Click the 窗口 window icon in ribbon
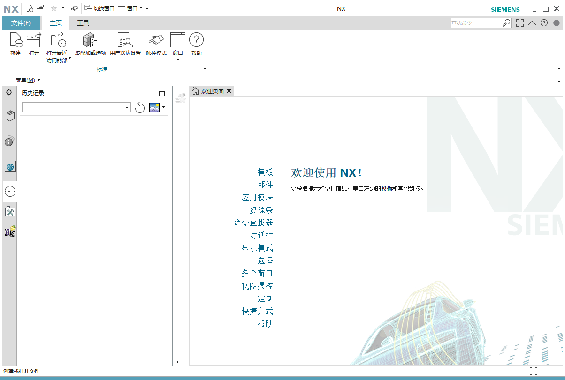The image size is (565, 380). click(178, 40)
